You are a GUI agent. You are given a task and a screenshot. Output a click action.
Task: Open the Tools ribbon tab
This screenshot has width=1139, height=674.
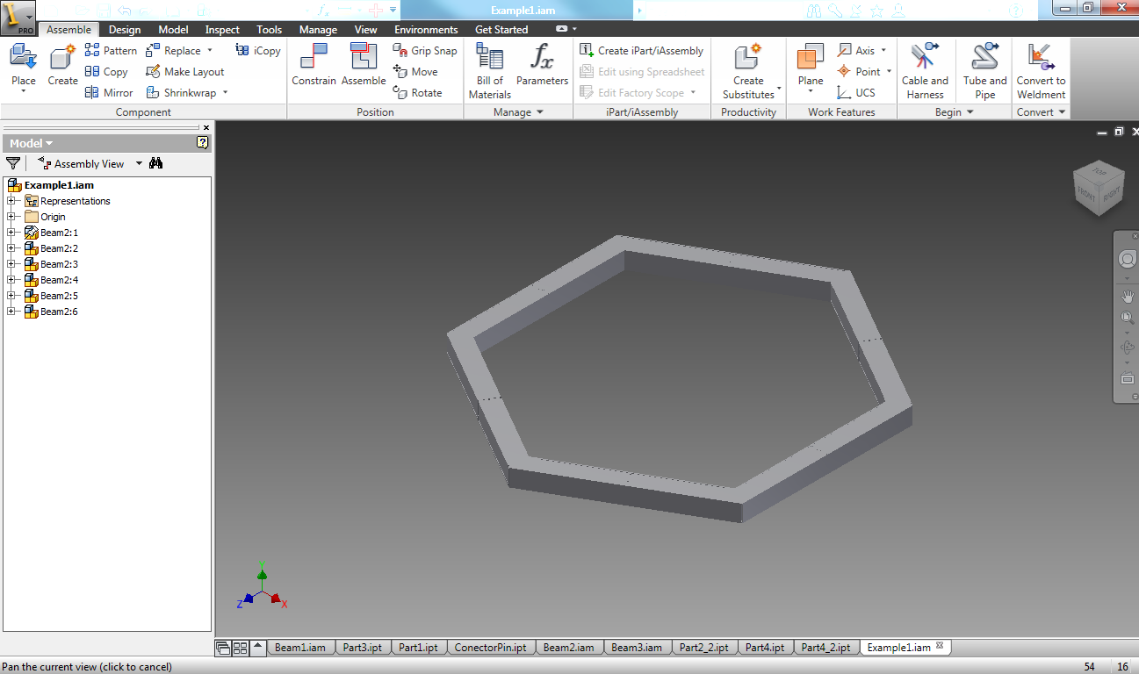[x=270, y=30]
